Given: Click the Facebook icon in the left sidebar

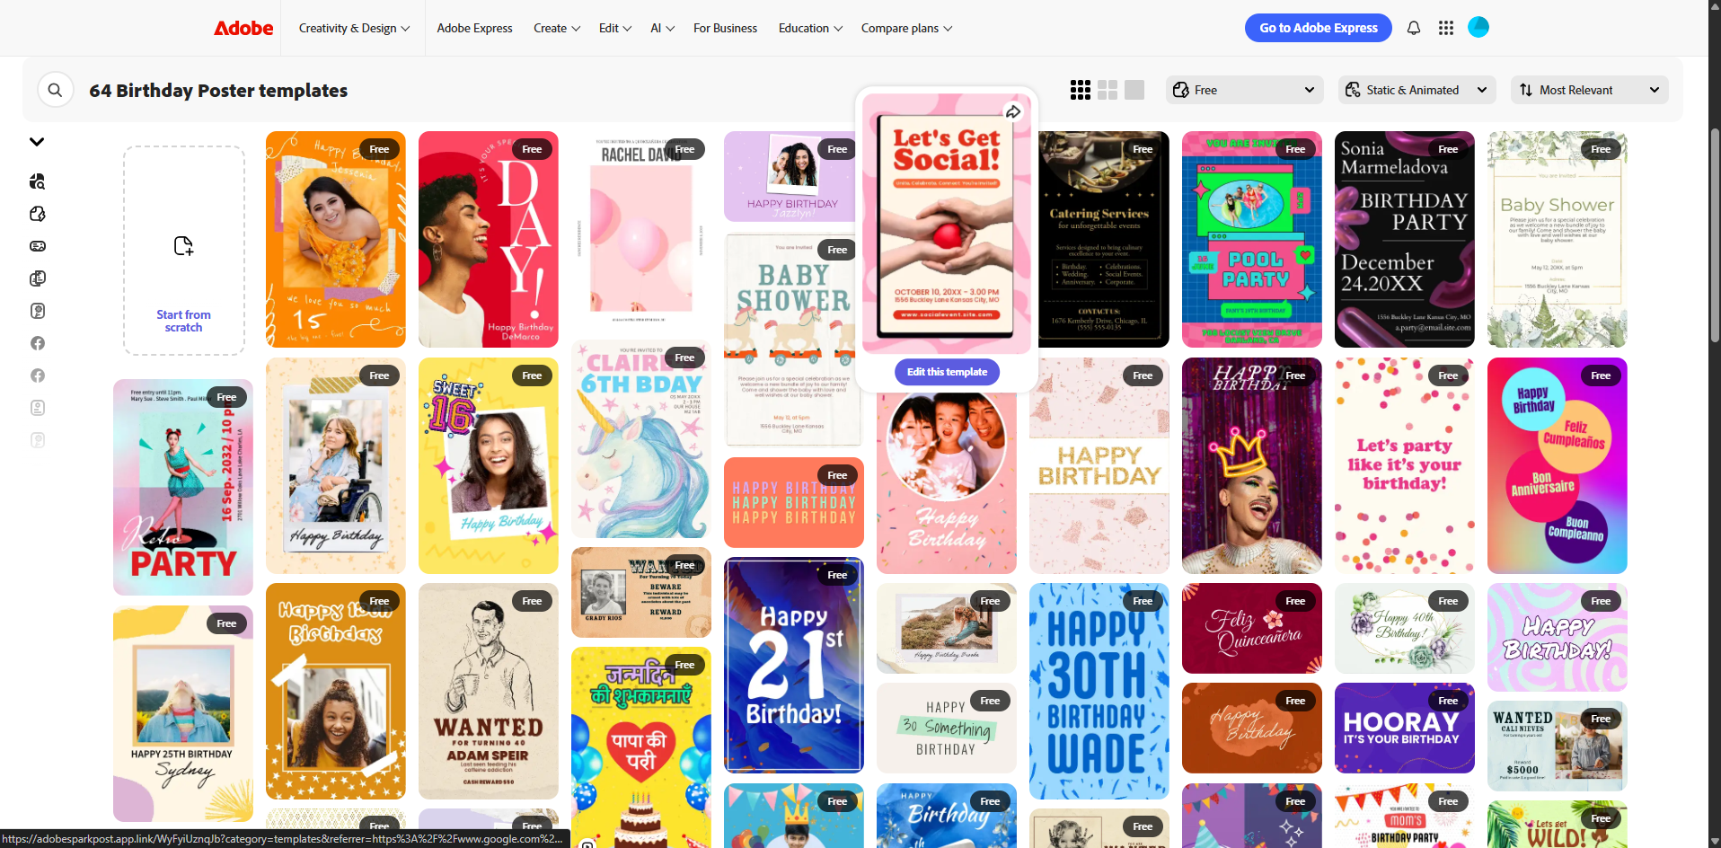Looking at the screenshot, I should click(x=37, y=342).
